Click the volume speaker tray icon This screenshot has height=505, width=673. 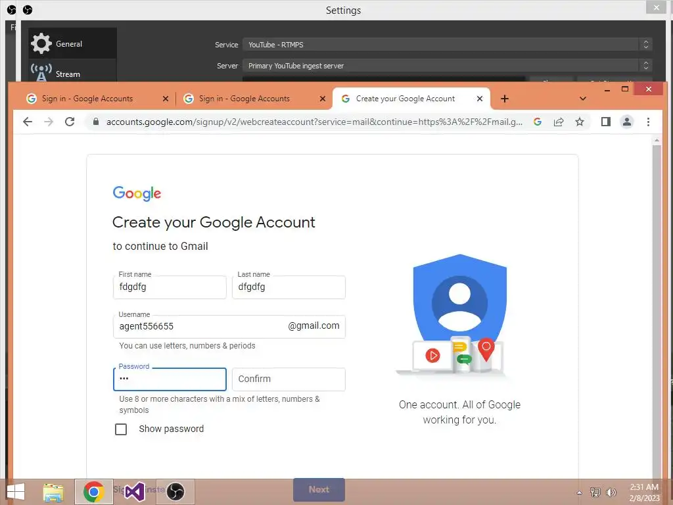tap(611, 492)
